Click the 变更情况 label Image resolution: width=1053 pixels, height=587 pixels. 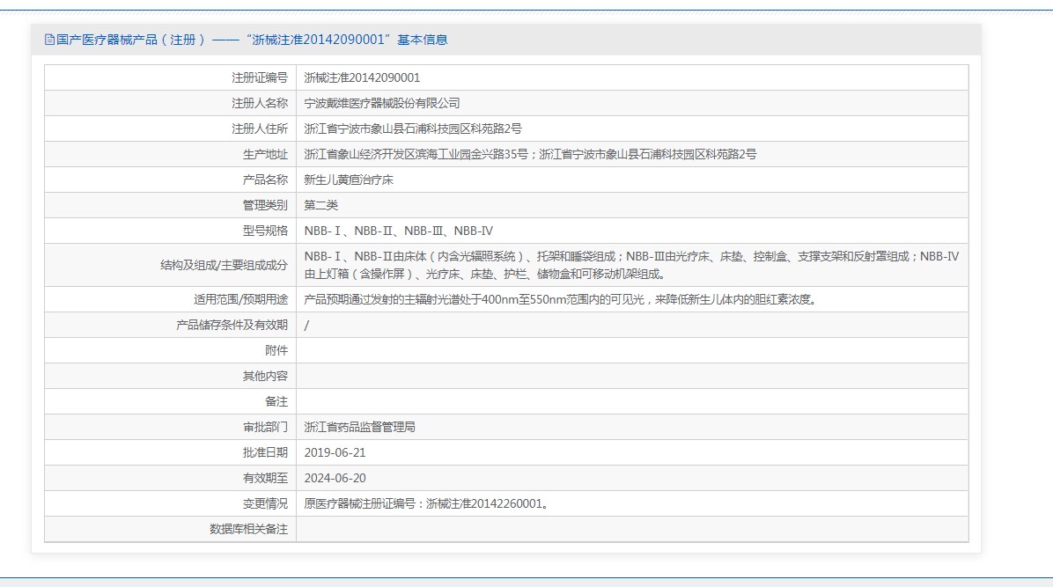[265, 503]
